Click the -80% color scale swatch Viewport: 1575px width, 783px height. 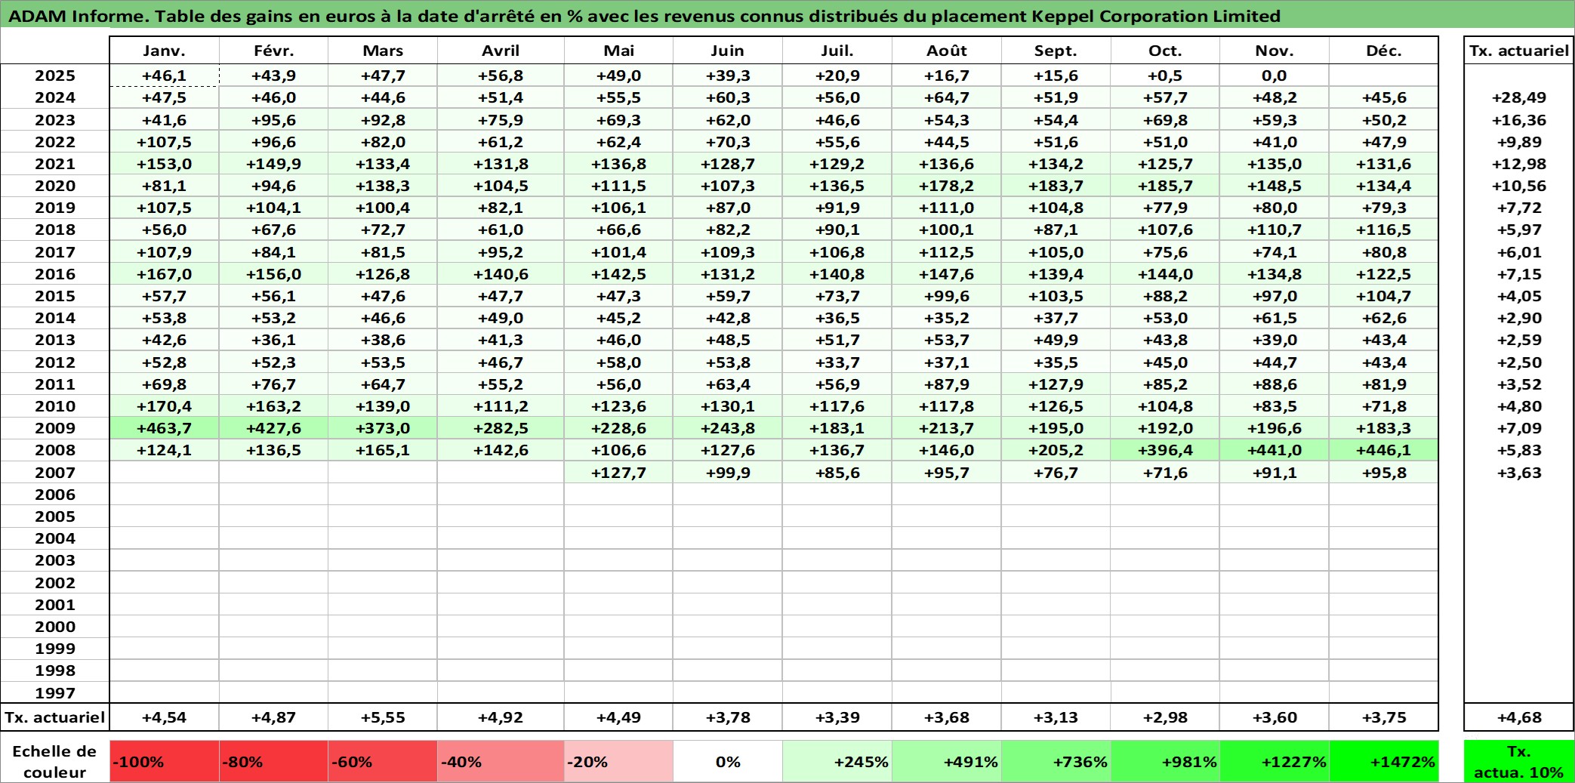tap(273, 761)
